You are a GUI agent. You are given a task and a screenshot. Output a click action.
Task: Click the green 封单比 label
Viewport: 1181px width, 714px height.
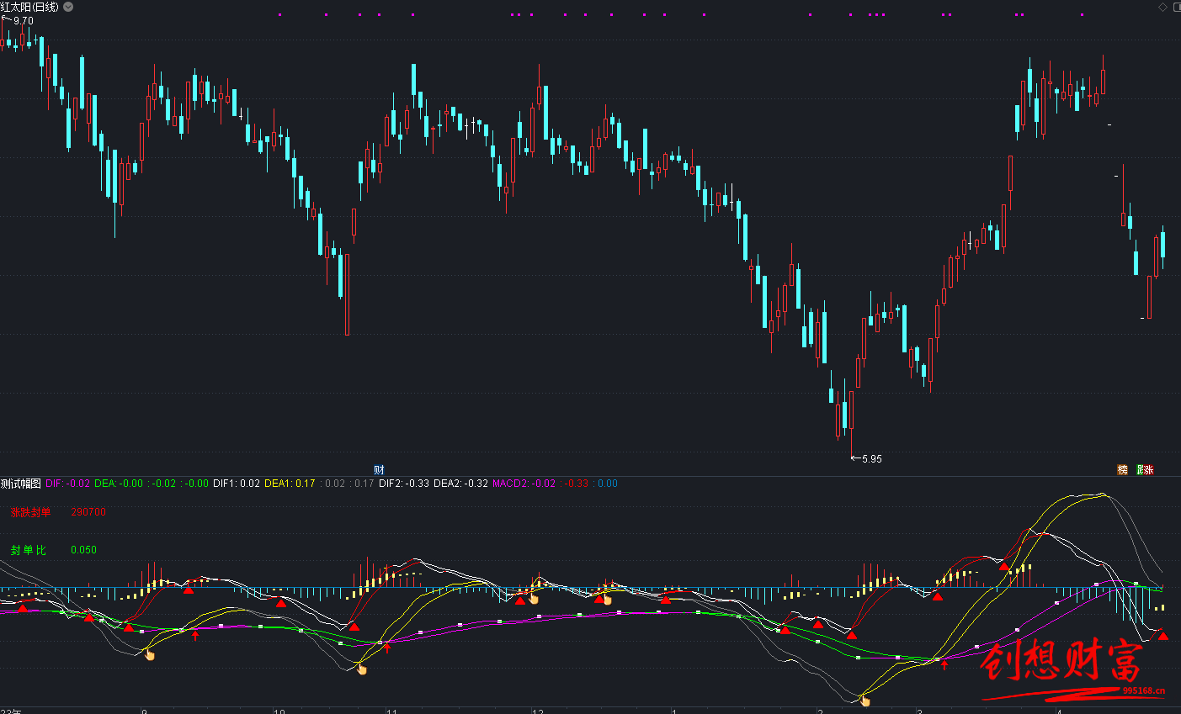28,550
